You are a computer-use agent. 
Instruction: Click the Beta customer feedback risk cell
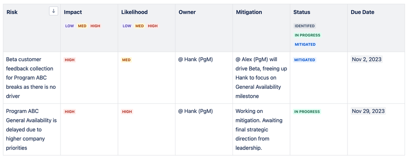[32, 78]
